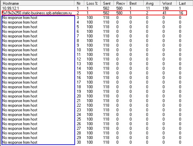The height and width of the screenshot is (146, 193).
Task: Select the 5x19x2x250.static-business.spb.ertelecom.ru hostname
Action: (37, 13)
